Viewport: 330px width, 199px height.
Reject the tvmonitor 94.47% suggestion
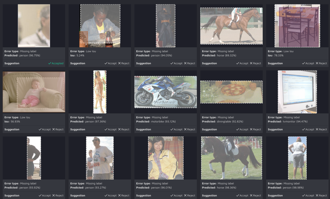321,129
